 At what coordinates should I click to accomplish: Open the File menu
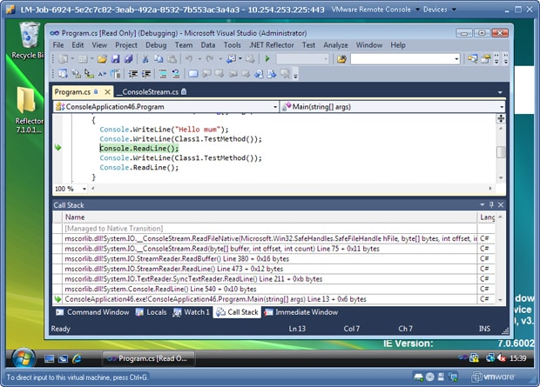tap(58, 45)
